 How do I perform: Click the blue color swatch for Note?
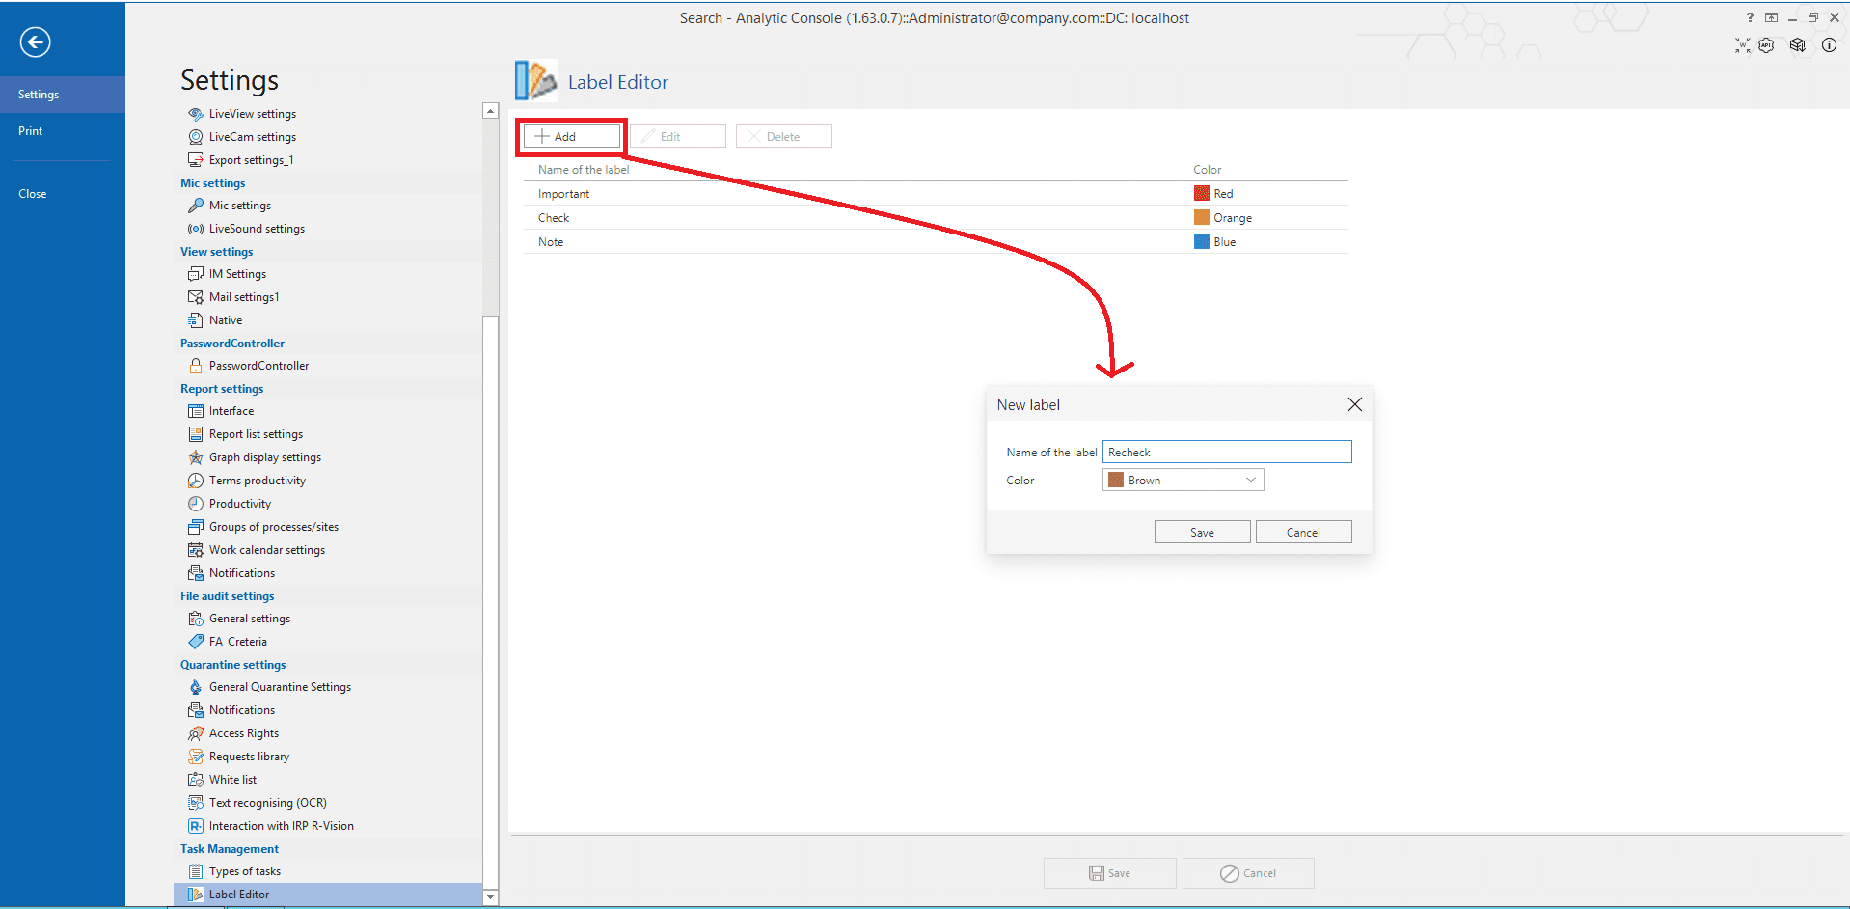[1201, 241]
